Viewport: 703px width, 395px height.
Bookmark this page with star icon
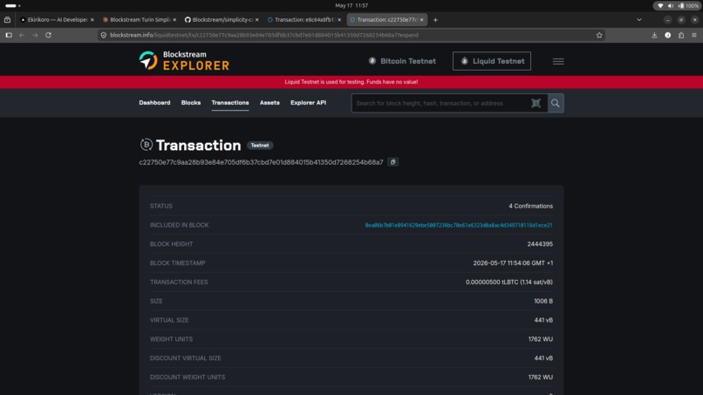click(x=599, y=35)
